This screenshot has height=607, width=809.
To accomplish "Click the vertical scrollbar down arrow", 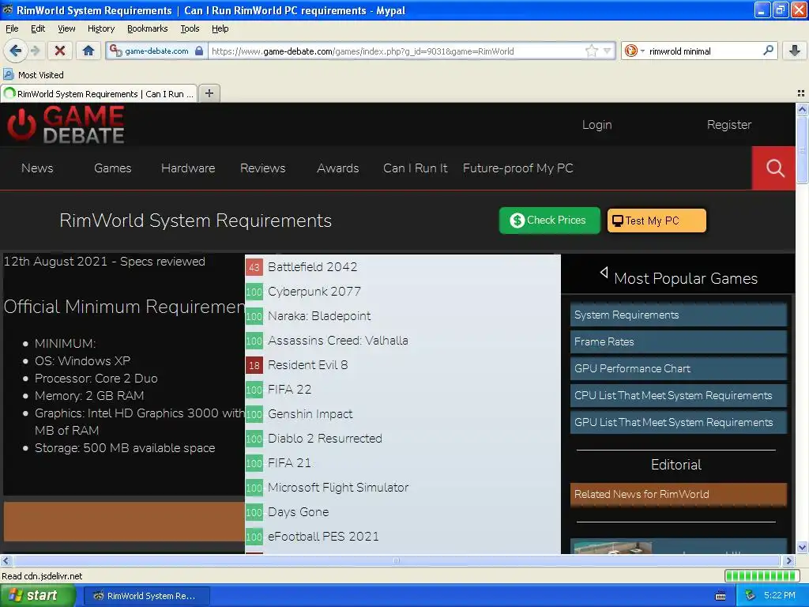I will (x=802, y=548).
